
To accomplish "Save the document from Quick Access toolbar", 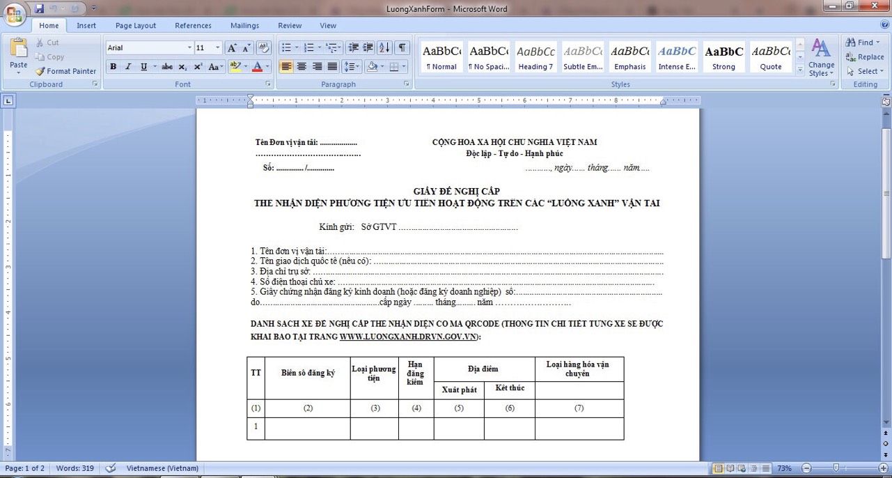I will point(39,8).
